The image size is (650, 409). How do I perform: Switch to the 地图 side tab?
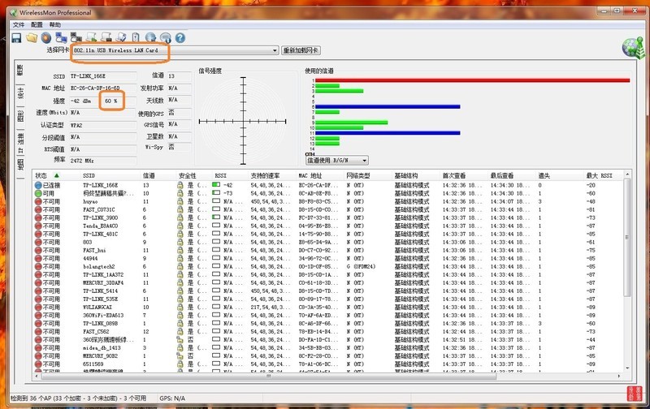pos(20,165)
